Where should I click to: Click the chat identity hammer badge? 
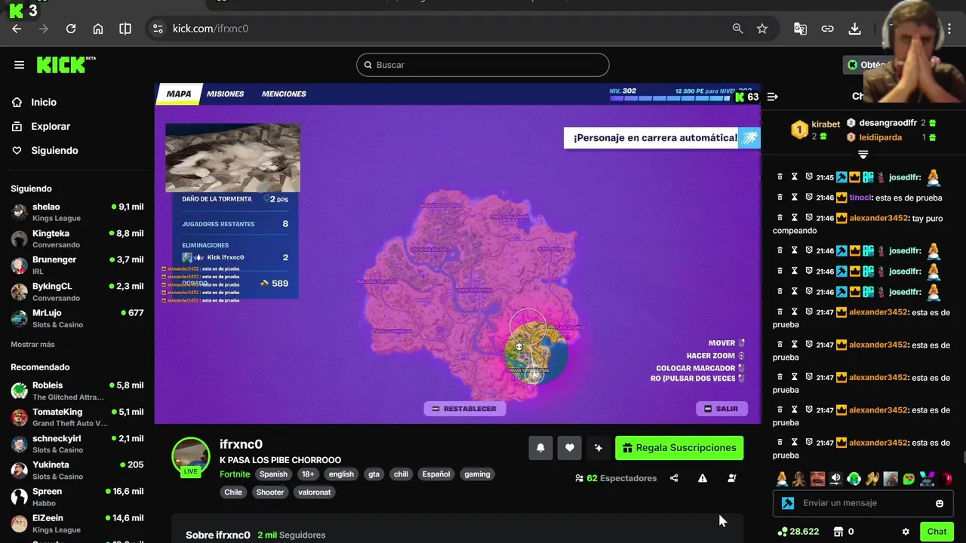pos(788,503)
